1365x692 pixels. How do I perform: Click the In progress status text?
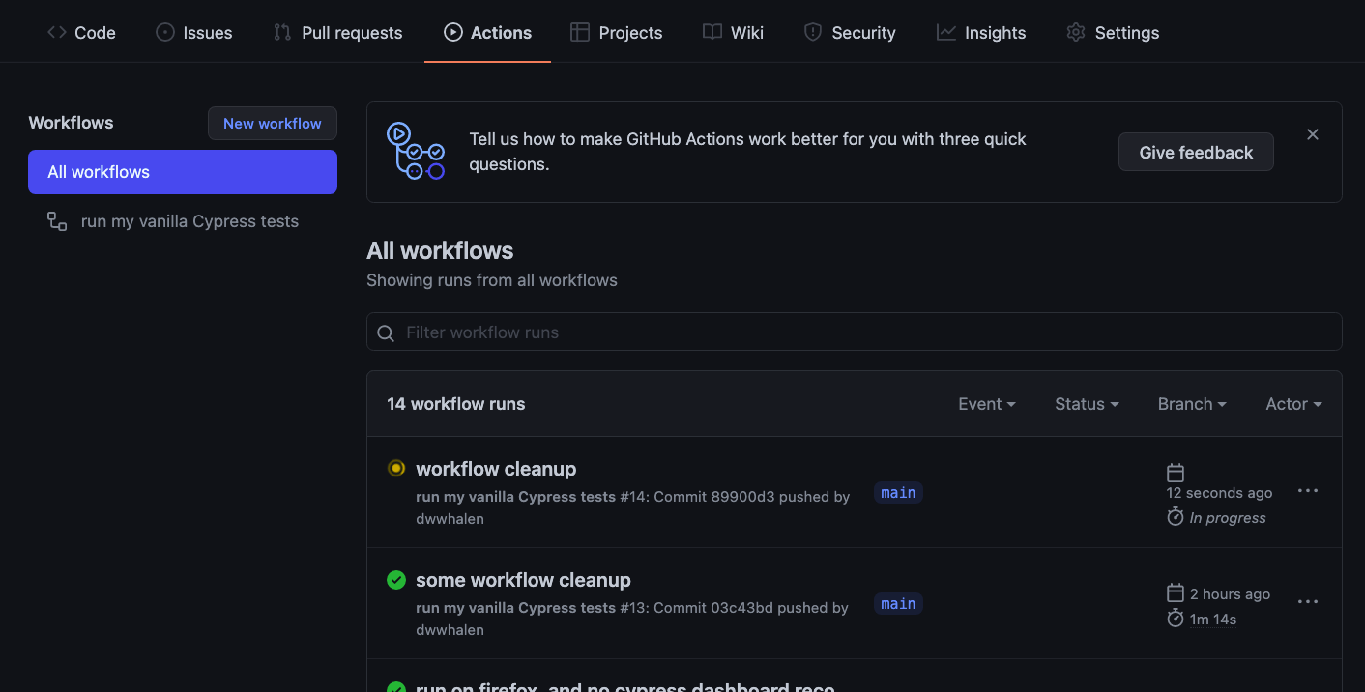click(1228, 518)
